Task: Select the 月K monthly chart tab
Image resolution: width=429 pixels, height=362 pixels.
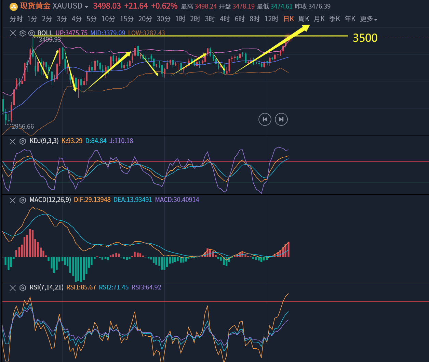Action: [319, 19]
